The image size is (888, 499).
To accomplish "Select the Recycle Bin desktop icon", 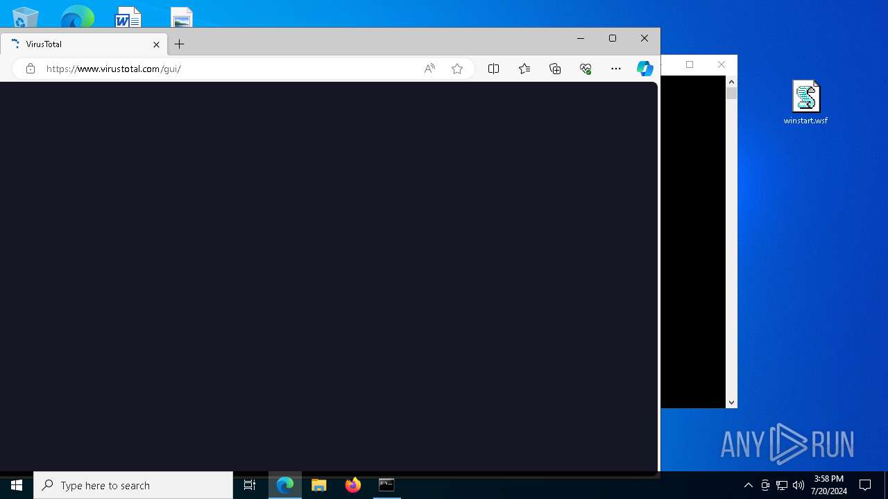I will click(26, 17).
